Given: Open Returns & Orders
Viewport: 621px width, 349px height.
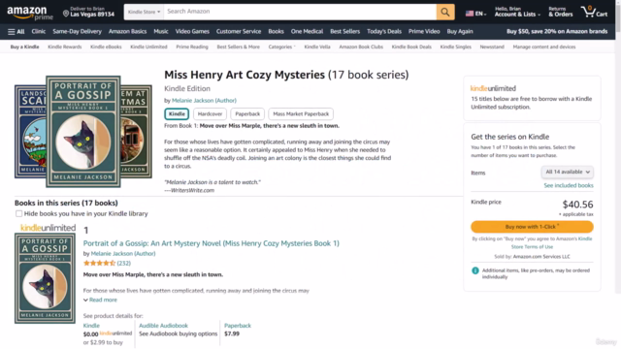Looking at the screenshot, I should (x=561, y=12).
